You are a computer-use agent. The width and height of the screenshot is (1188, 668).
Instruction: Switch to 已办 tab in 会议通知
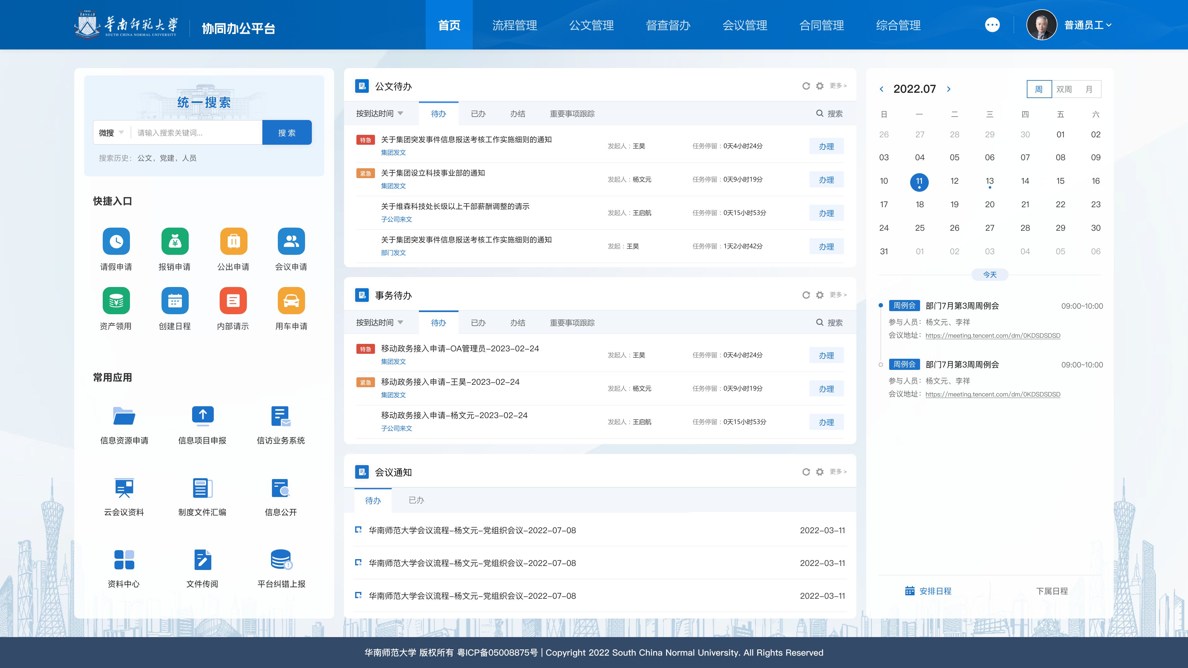tap(416, 500)
